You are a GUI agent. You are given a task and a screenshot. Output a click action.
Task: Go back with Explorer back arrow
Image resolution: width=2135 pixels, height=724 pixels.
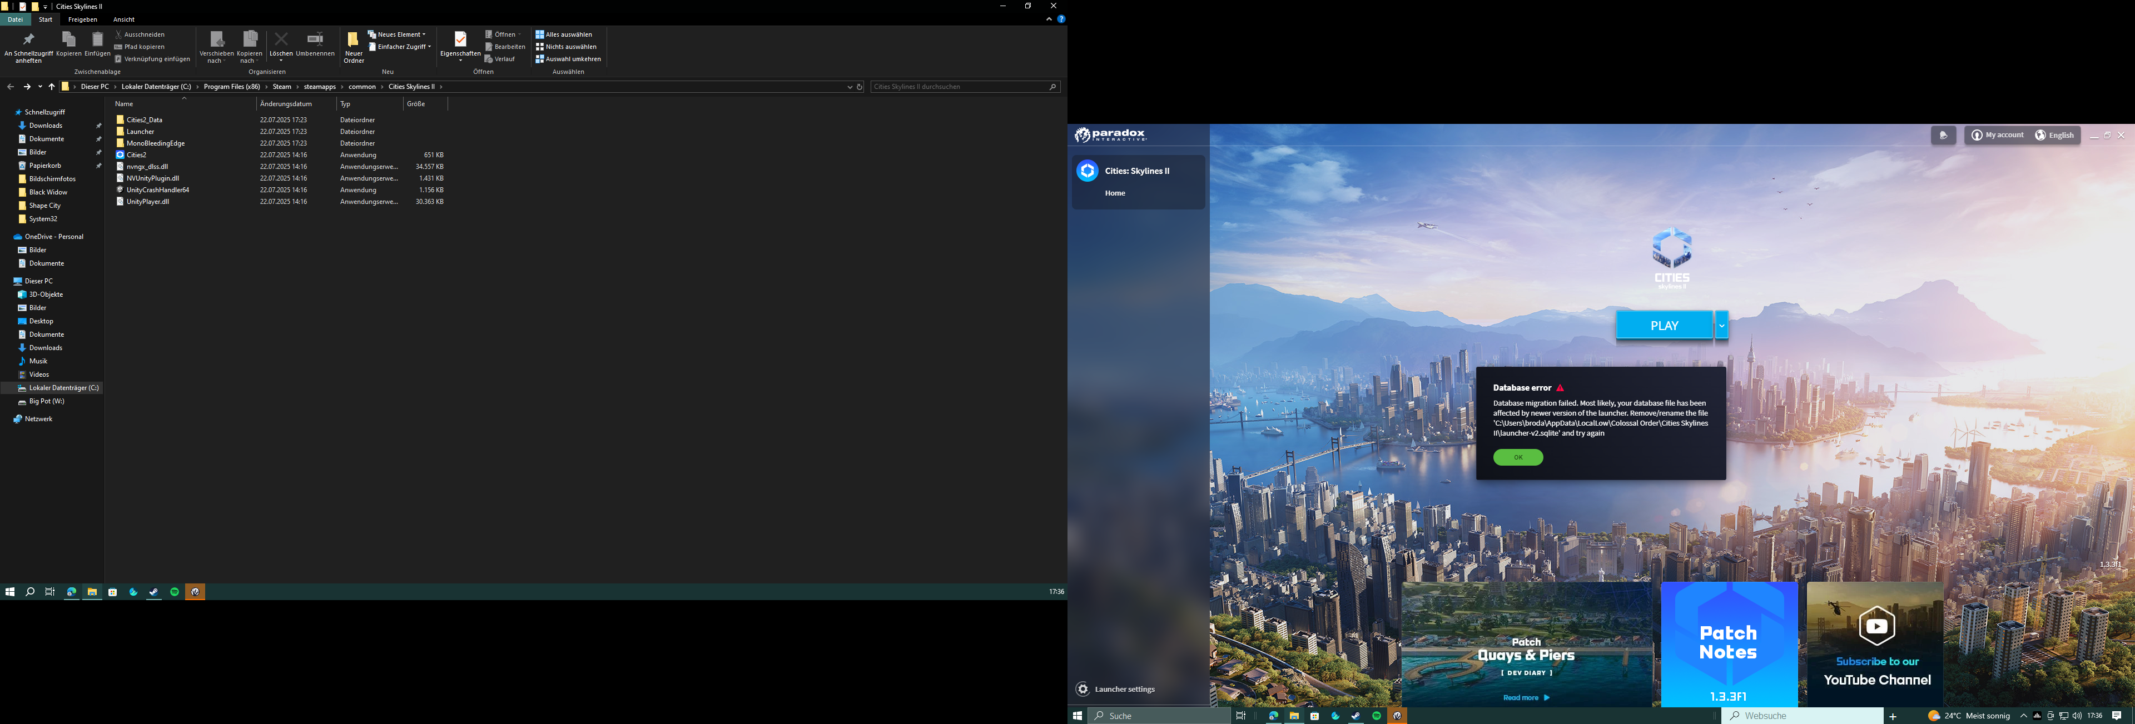10,86
